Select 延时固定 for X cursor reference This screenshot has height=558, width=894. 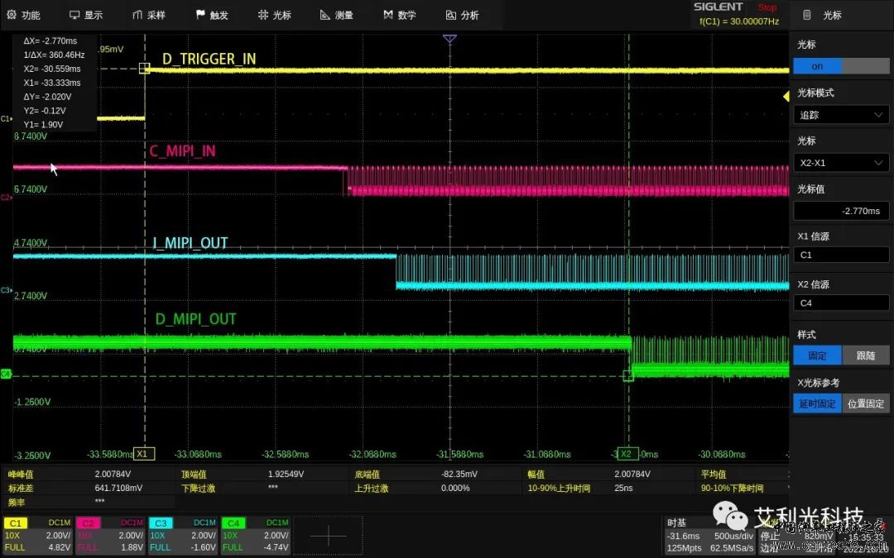pos(817,403)
